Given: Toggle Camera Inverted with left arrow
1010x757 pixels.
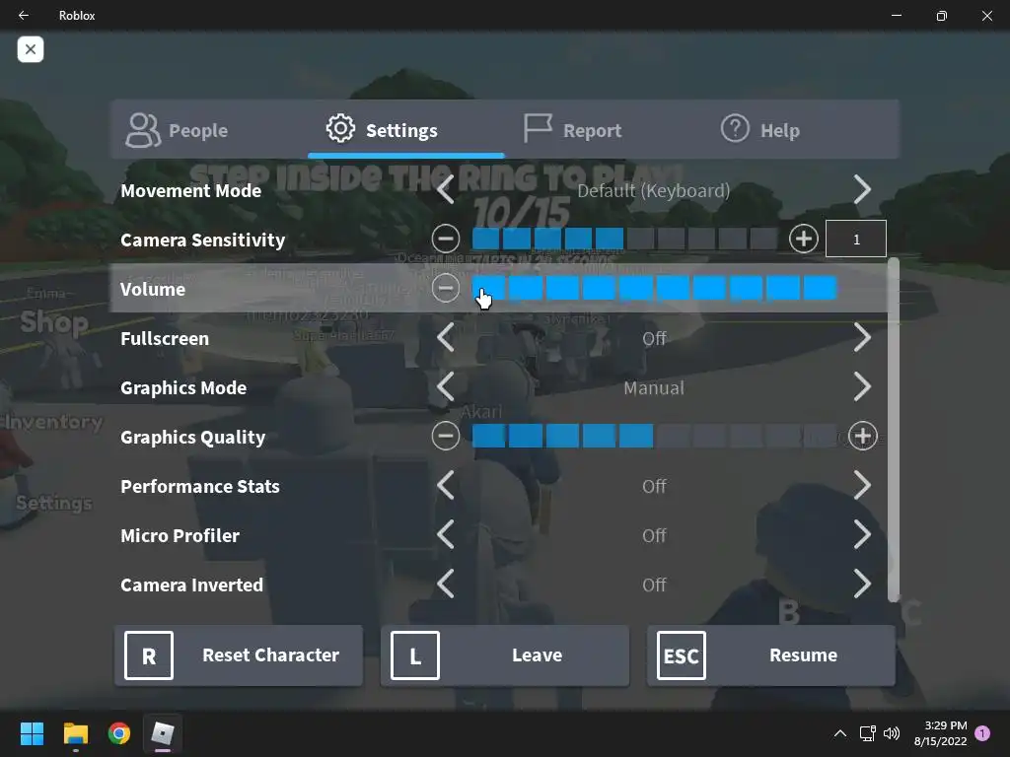Looking at the screenshot, I should coord(446,584).
